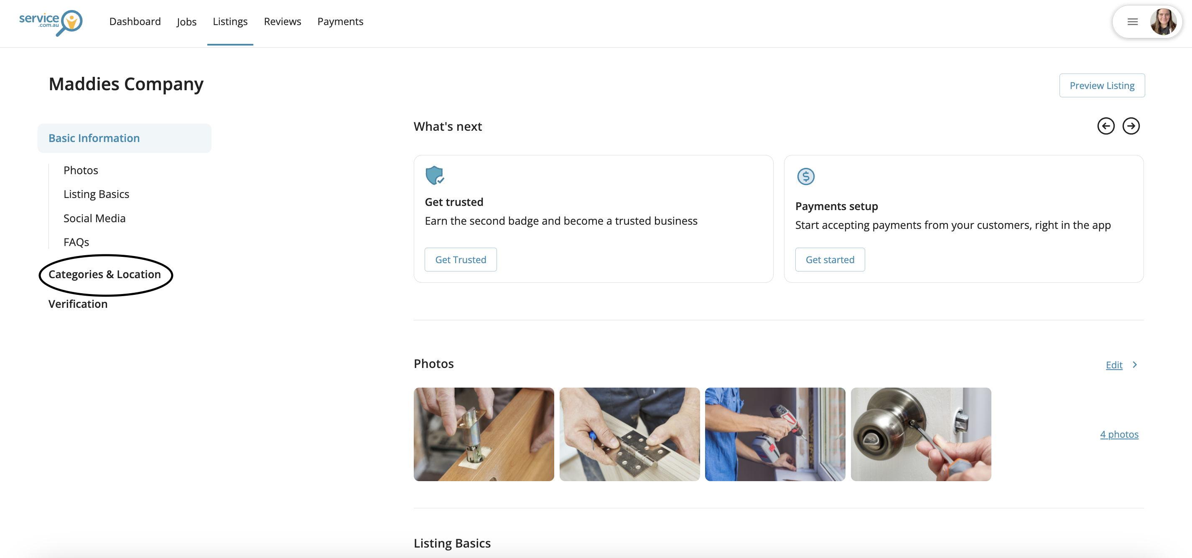
Task: Open the 4 photos link
Action: [x=1119, y=434]
